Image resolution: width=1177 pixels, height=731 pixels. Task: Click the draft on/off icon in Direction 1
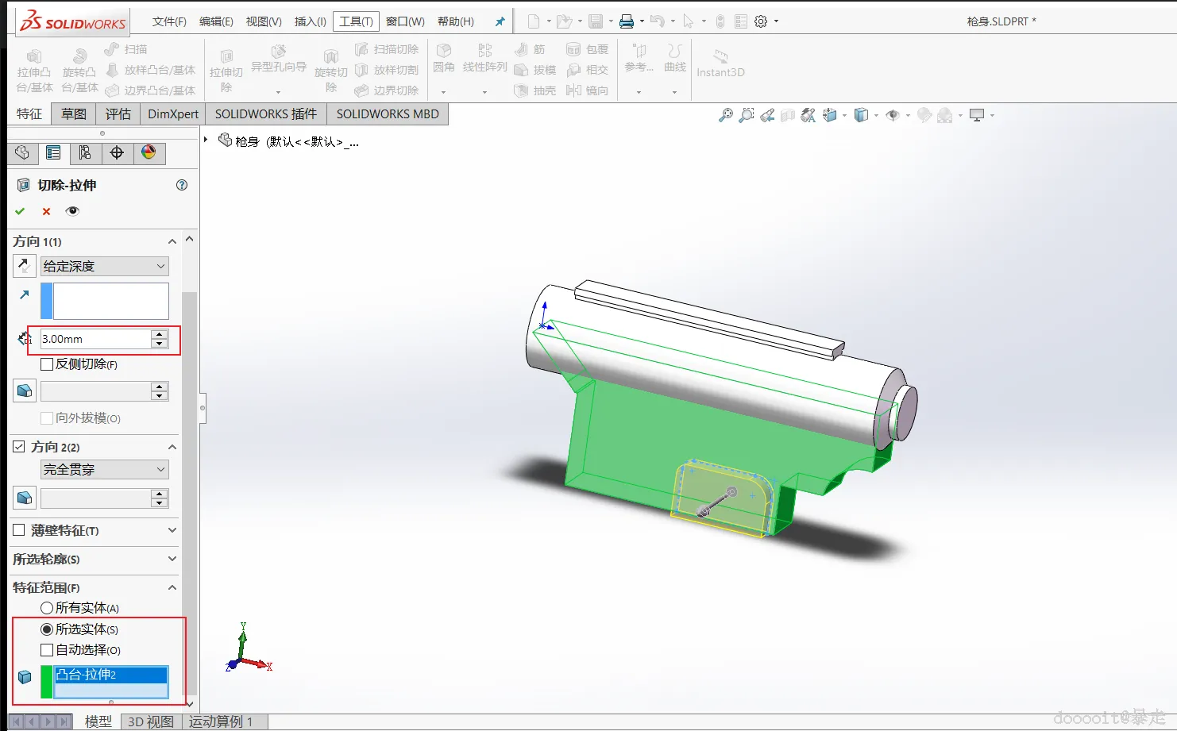coord(25,391)
